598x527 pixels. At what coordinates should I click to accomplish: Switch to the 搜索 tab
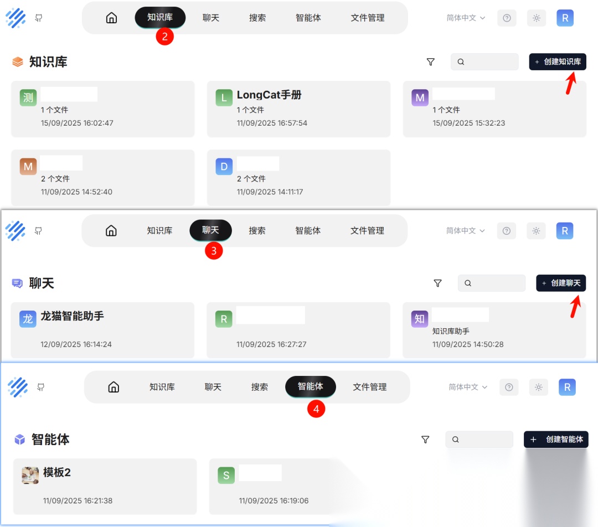point(257,18)
